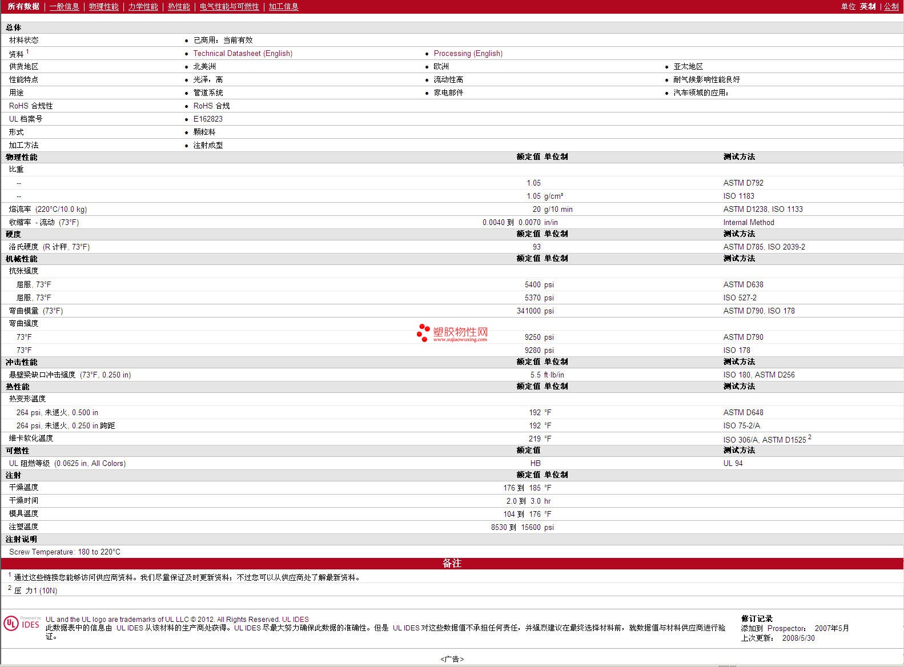Jump to the 热性能 section

click(x=179, y=7)
